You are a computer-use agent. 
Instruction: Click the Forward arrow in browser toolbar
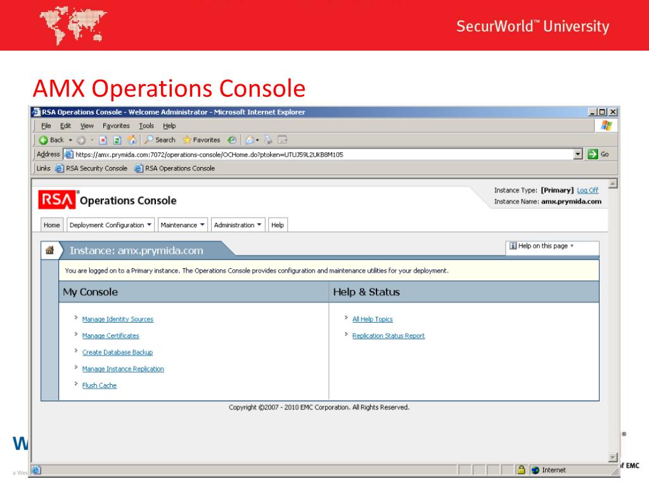pyautogui.click(x=81, y=140)
